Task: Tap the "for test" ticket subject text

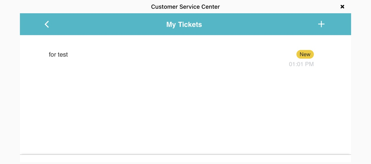Action: coord(58,55)
